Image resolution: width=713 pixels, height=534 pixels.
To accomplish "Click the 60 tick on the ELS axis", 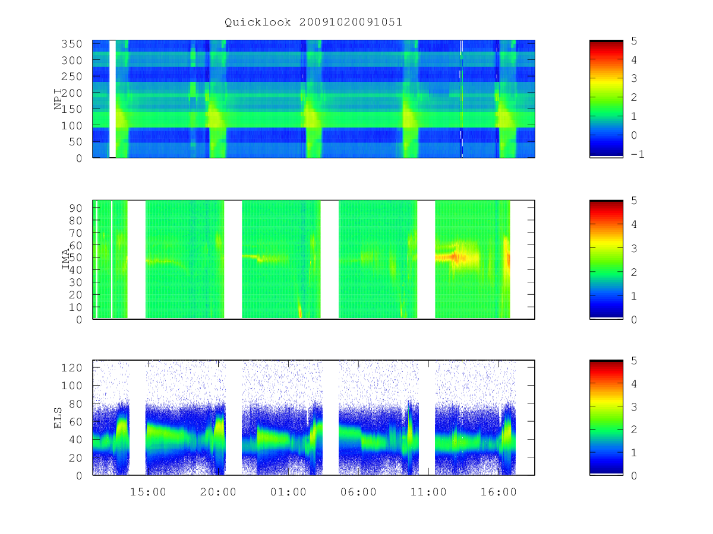I will (75, 422).
